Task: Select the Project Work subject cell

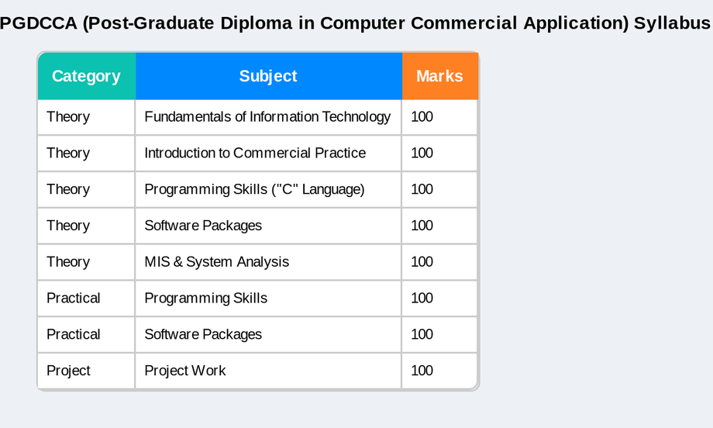Action: click(x=268, y=371)
